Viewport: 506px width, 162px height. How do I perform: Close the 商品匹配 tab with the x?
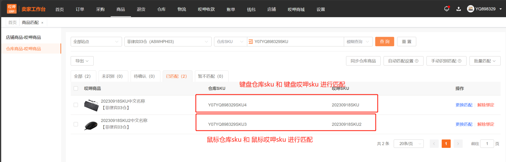coord(42,23)
